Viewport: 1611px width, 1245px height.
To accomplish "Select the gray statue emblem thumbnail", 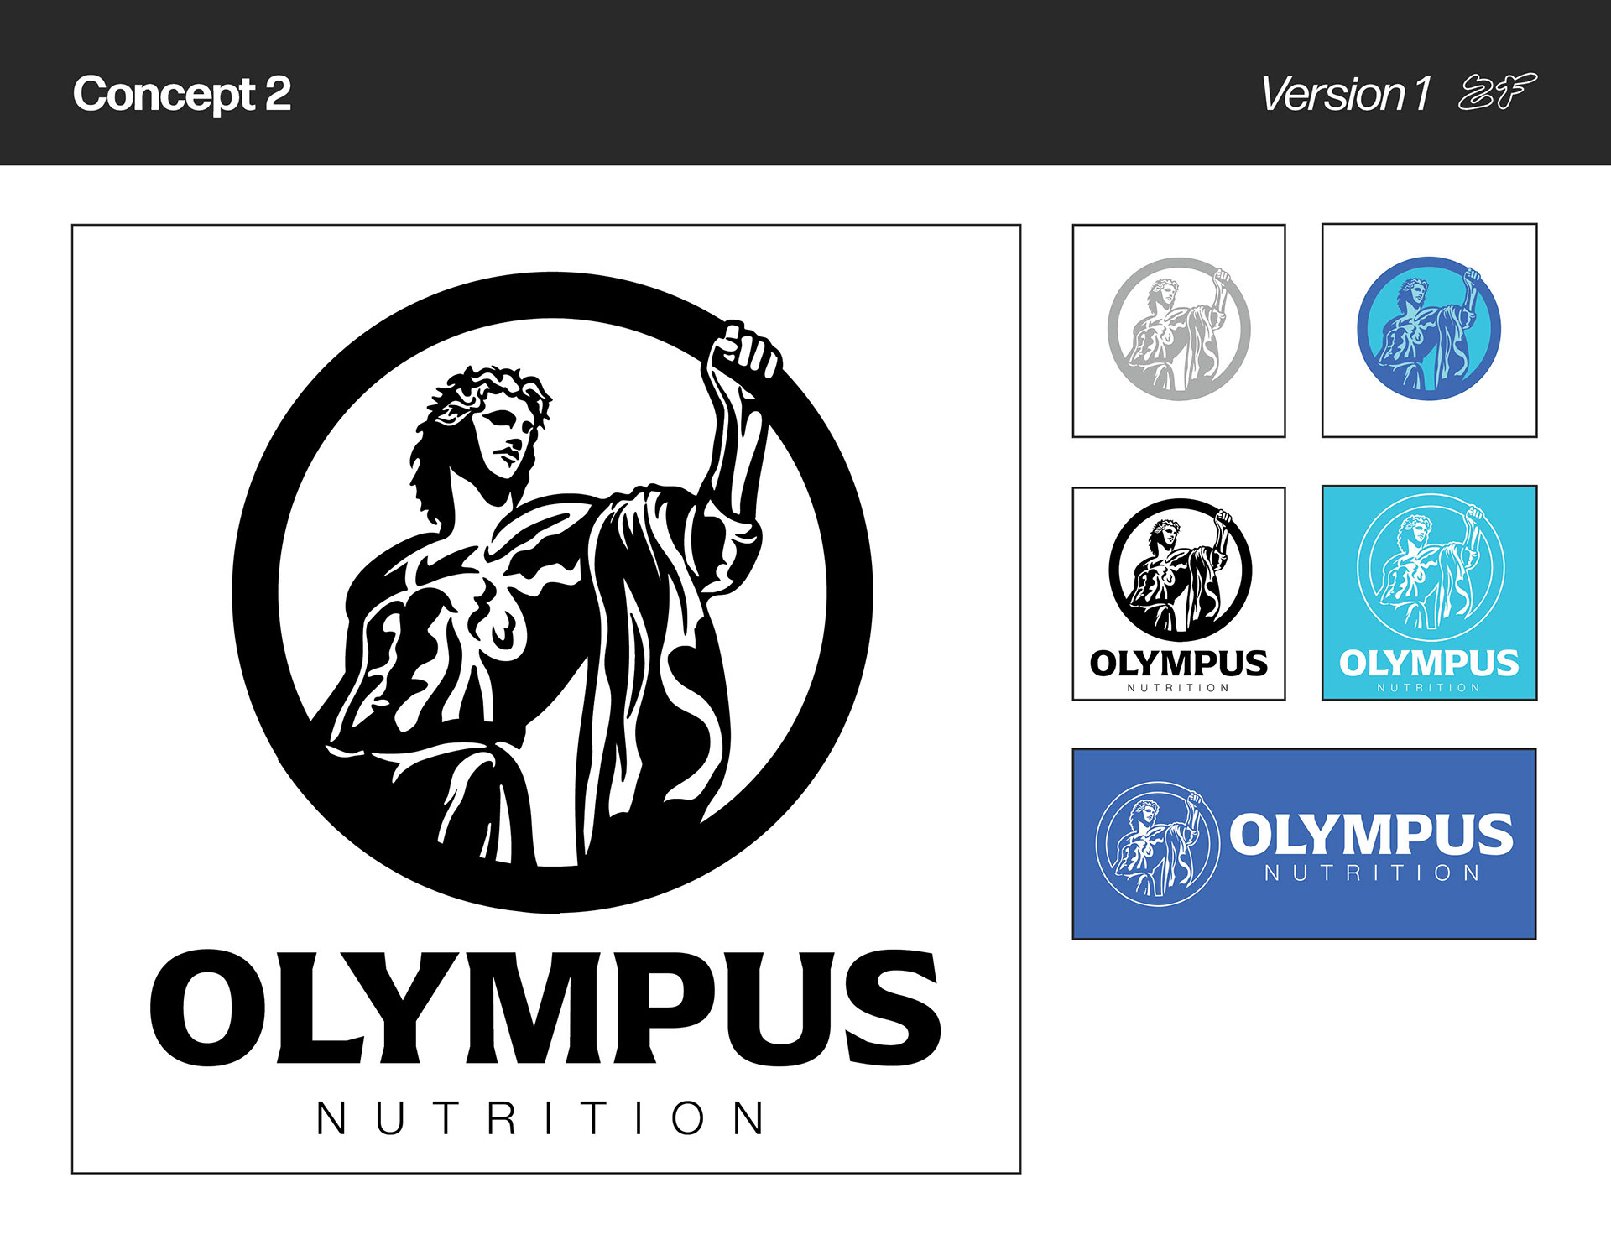I will (1179, 331).
